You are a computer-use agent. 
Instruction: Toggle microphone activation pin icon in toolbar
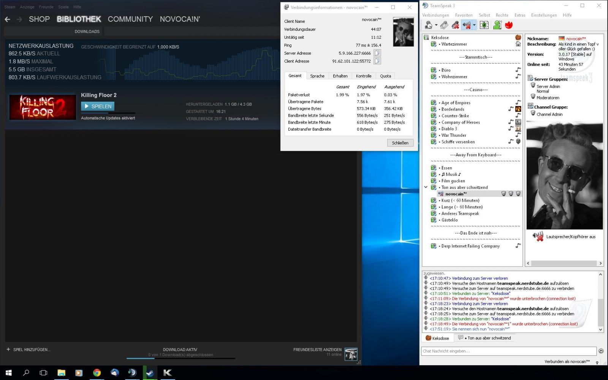tap(444, 25)
